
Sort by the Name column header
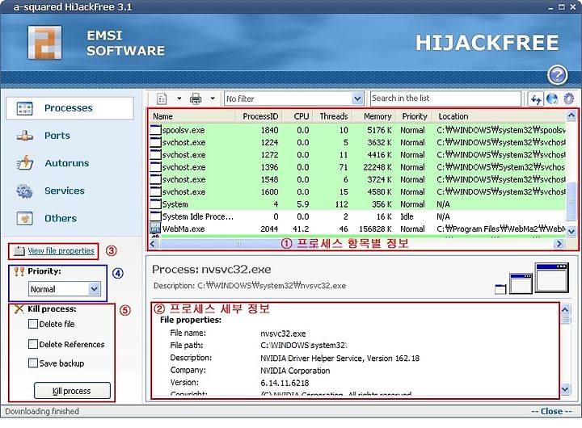(193, 116)
